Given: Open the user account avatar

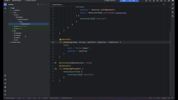Looking at the screenshot, I should tap(173, 1).
